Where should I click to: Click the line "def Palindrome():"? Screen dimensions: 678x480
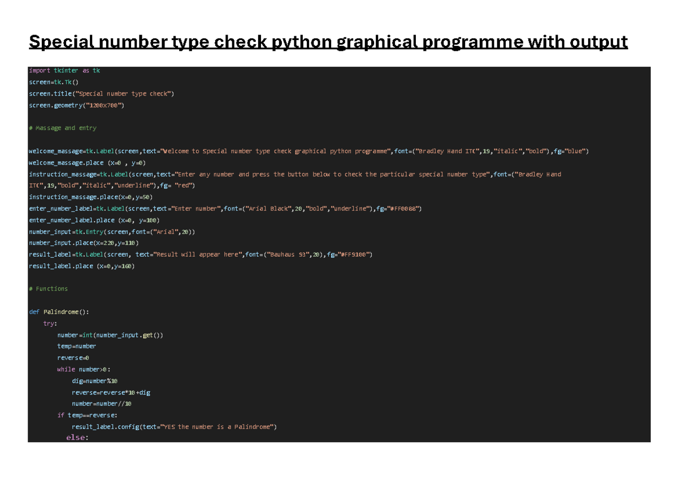point(59,312)
